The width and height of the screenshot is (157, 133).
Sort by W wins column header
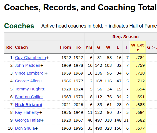click(108, 47)
